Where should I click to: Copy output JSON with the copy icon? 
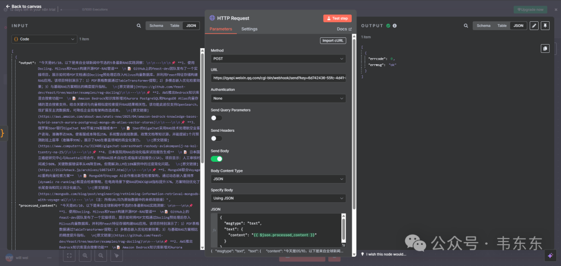coord(545,49)
